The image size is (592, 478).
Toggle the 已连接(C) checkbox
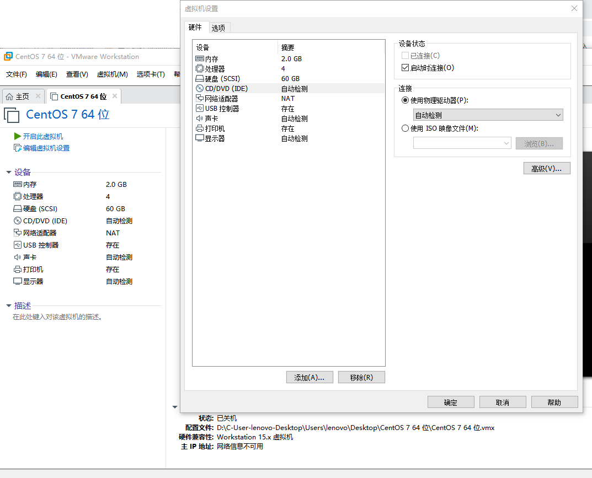coord(405,56)
